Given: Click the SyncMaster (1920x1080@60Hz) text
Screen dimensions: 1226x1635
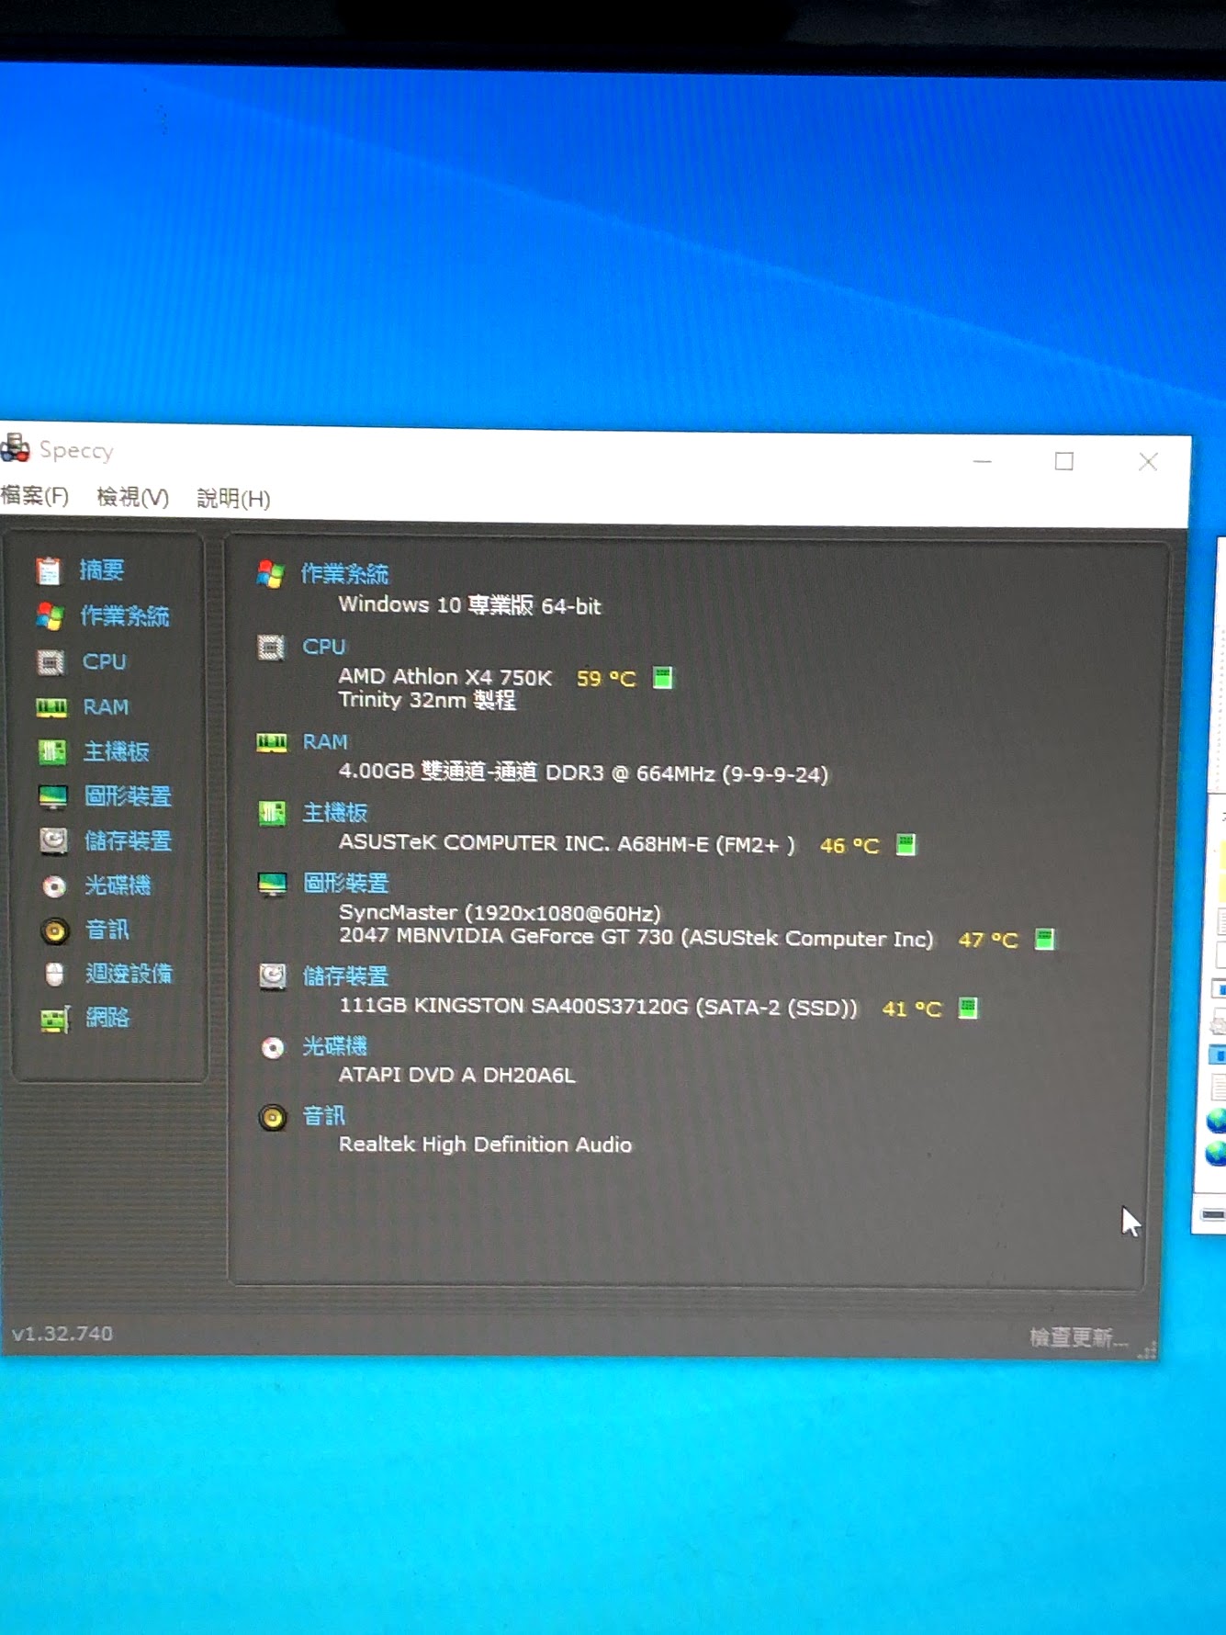Looking at the screenshot, I should click(500, 913).
